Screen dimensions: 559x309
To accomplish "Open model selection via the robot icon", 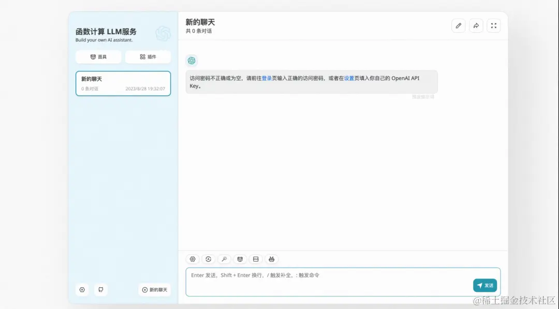I will (272, 259).
